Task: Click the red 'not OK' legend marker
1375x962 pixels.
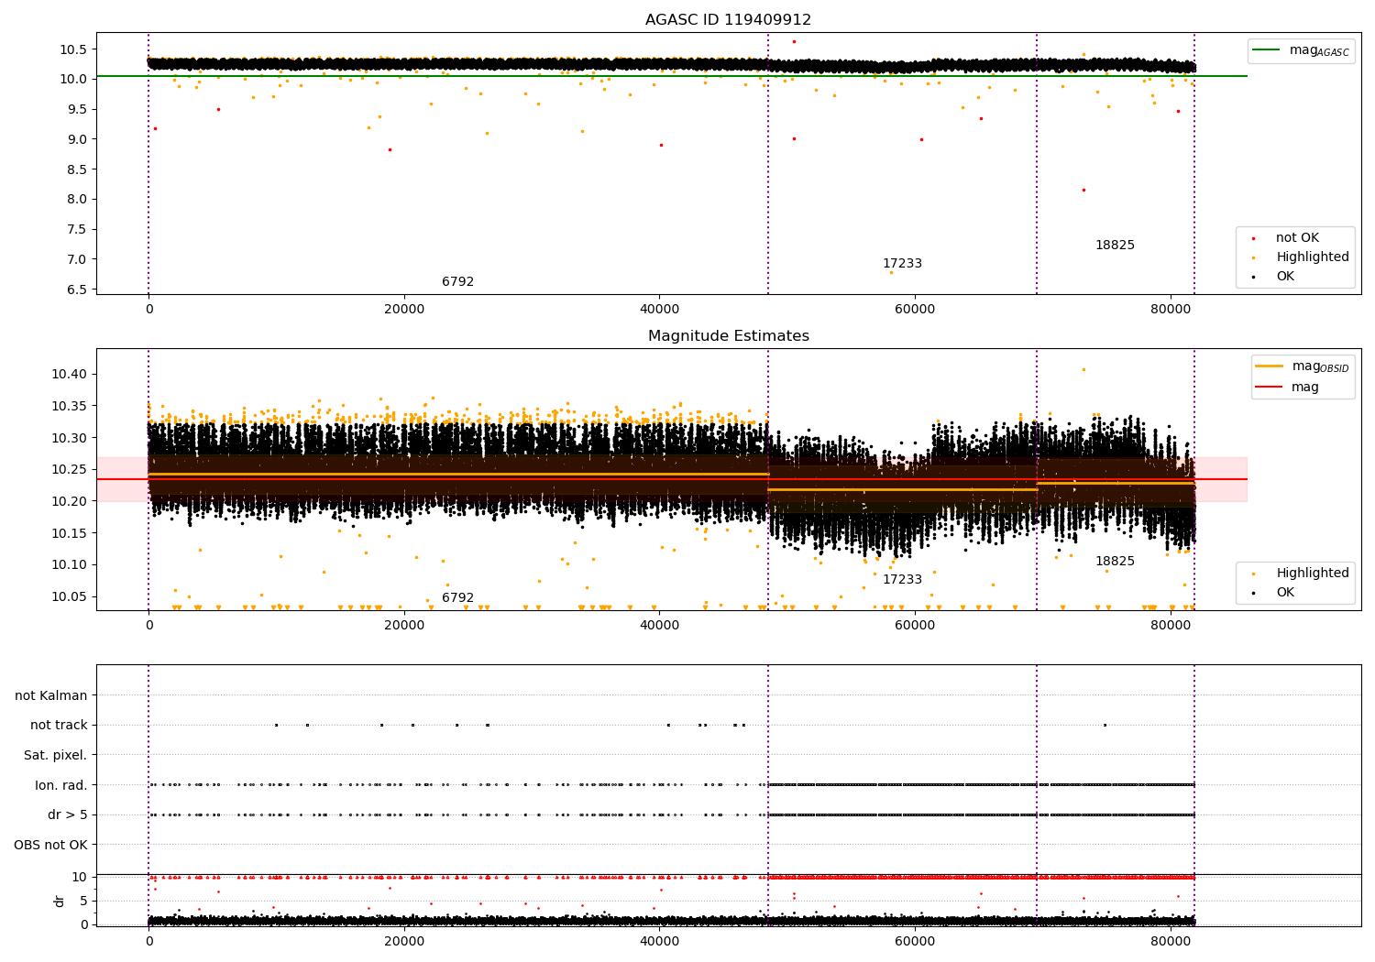Action: (1253, 238)
